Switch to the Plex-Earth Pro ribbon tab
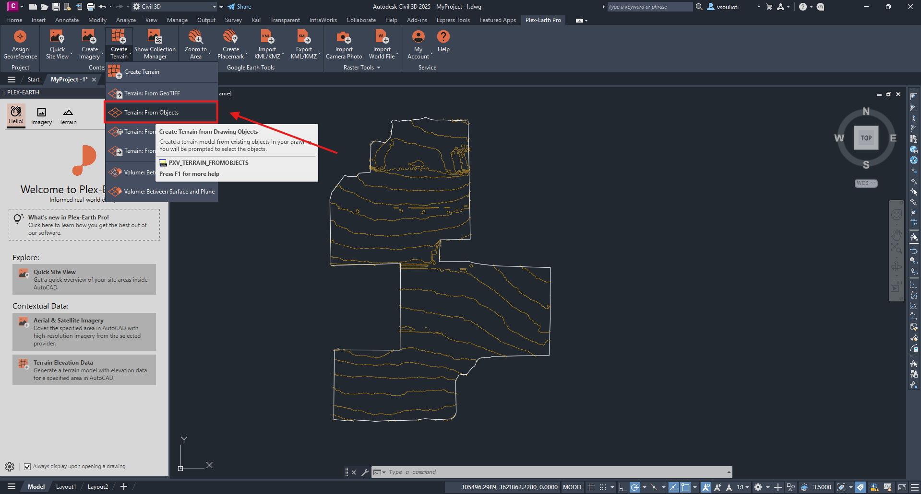This screenshot has width=921, height=494. [x=543, y=20]
